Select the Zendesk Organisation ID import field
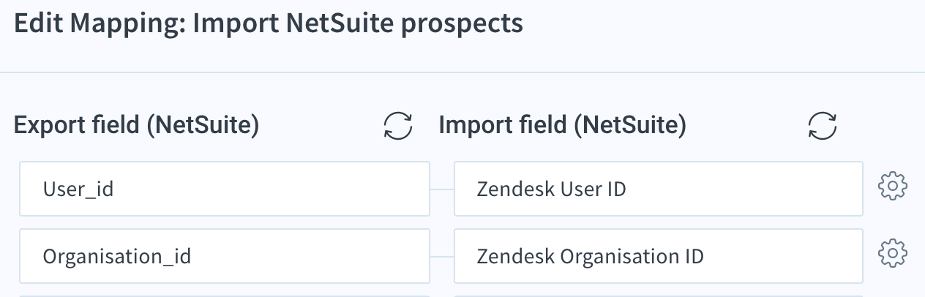The image size is (925, 297). coord(659,256)
